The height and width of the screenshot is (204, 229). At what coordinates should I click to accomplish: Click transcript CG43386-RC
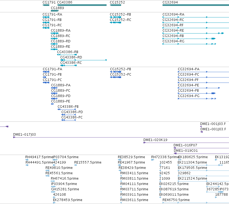point(71,63)
